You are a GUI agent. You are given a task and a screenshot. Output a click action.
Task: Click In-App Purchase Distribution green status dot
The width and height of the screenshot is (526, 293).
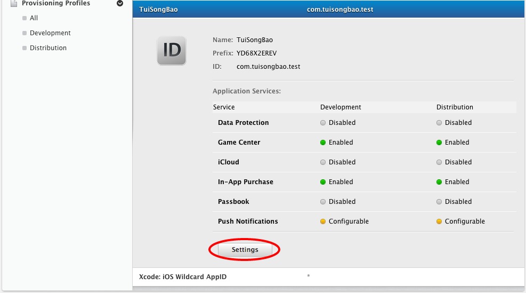pyautogui.click(x=439, y=182)
